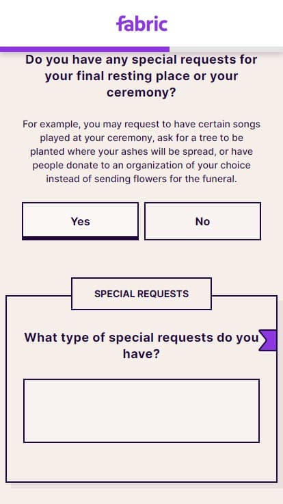Viewport: 283px width, 504px height.
Task: Click the word 'have?' under the question
Action: pos(141,354)
